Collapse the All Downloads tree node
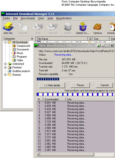The width and height of the screenshot is (115, 158). [5, 42]
